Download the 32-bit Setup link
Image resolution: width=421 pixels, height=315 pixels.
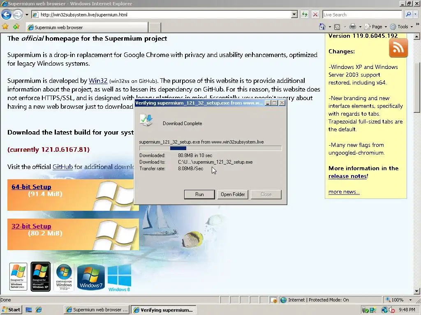pos(31,226)
